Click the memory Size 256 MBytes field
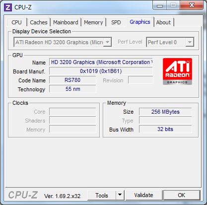This screenshot has height=205, width=207. (165, 112)
